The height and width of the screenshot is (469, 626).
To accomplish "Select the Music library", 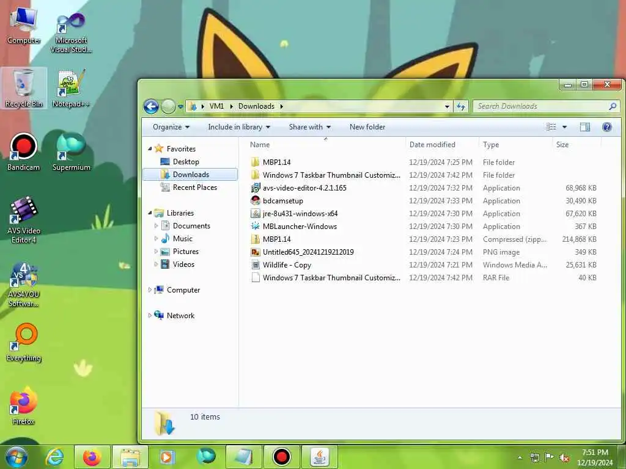I will coord(182,239).
